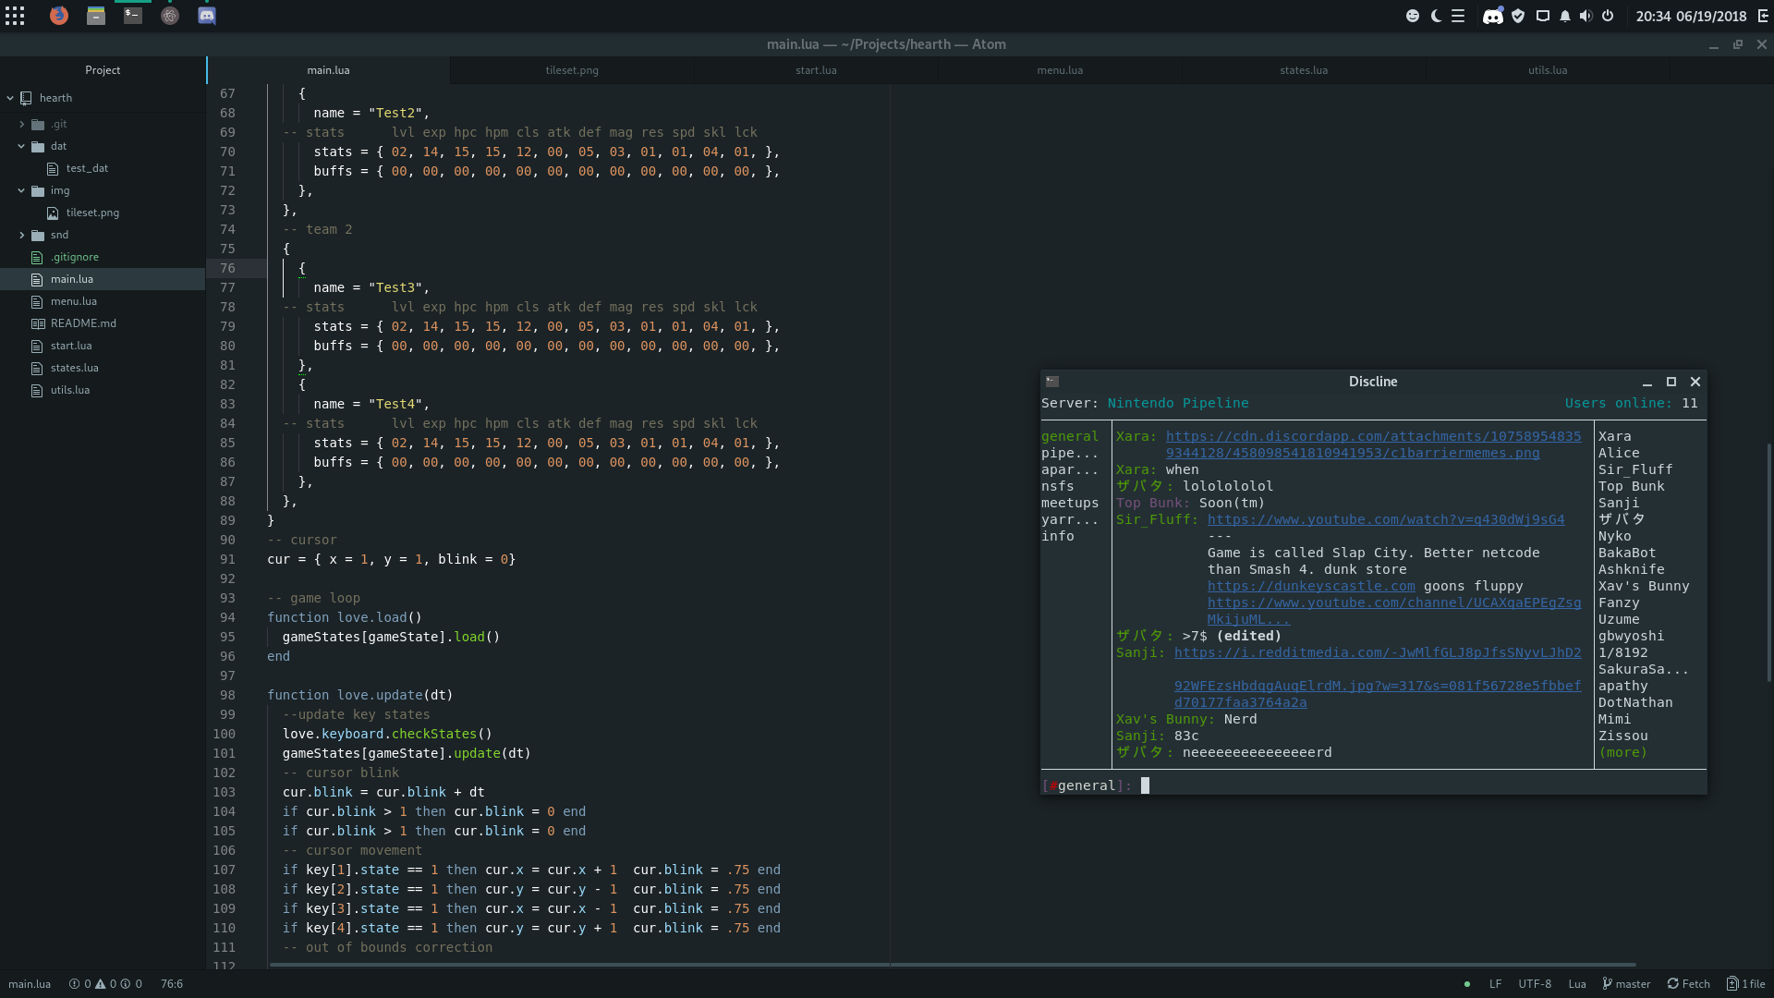Click the Project panel header
Viewport: 1774px width, 998px height.
click(103, 70)
